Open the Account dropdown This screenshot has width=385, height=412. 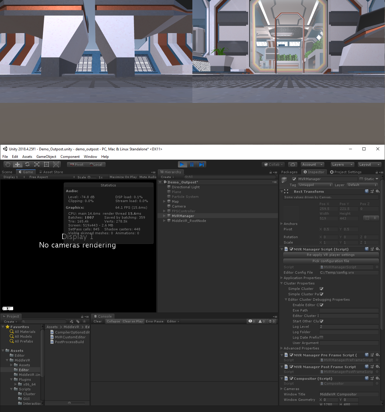coord(312,164)
